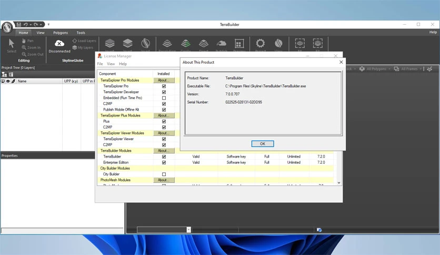Click About for PhotoMesh Modules
Image resolution: width=440 pixels, height=255 pixels.
164,180
